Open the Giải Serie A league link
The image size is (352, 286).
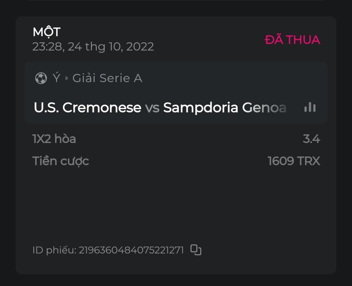click(107, 79)
